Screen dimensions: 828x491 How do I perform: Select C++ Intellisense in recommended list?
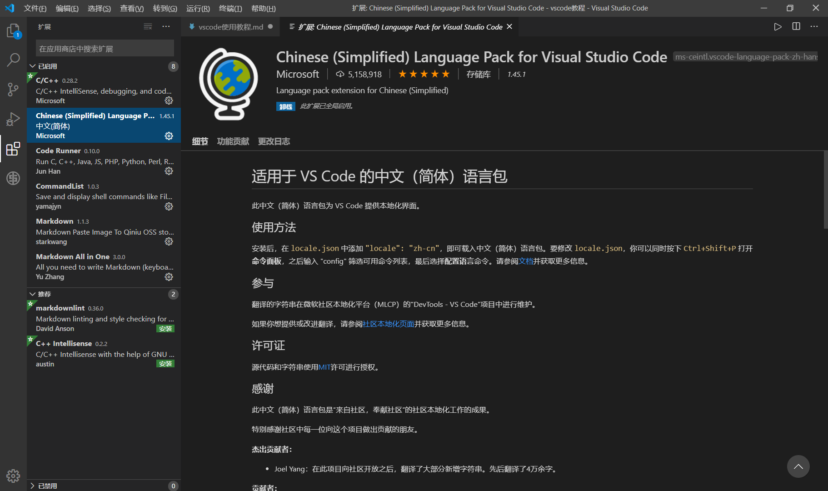click(x=104, y=353)
